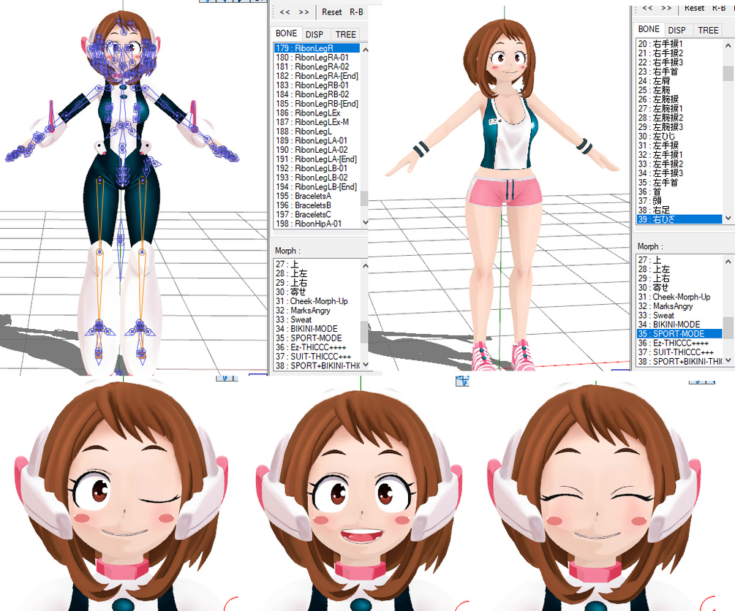Select bone 191 : RibonLegLA-[End]
This screenshot has height=611, width=735.
[317, 159]
